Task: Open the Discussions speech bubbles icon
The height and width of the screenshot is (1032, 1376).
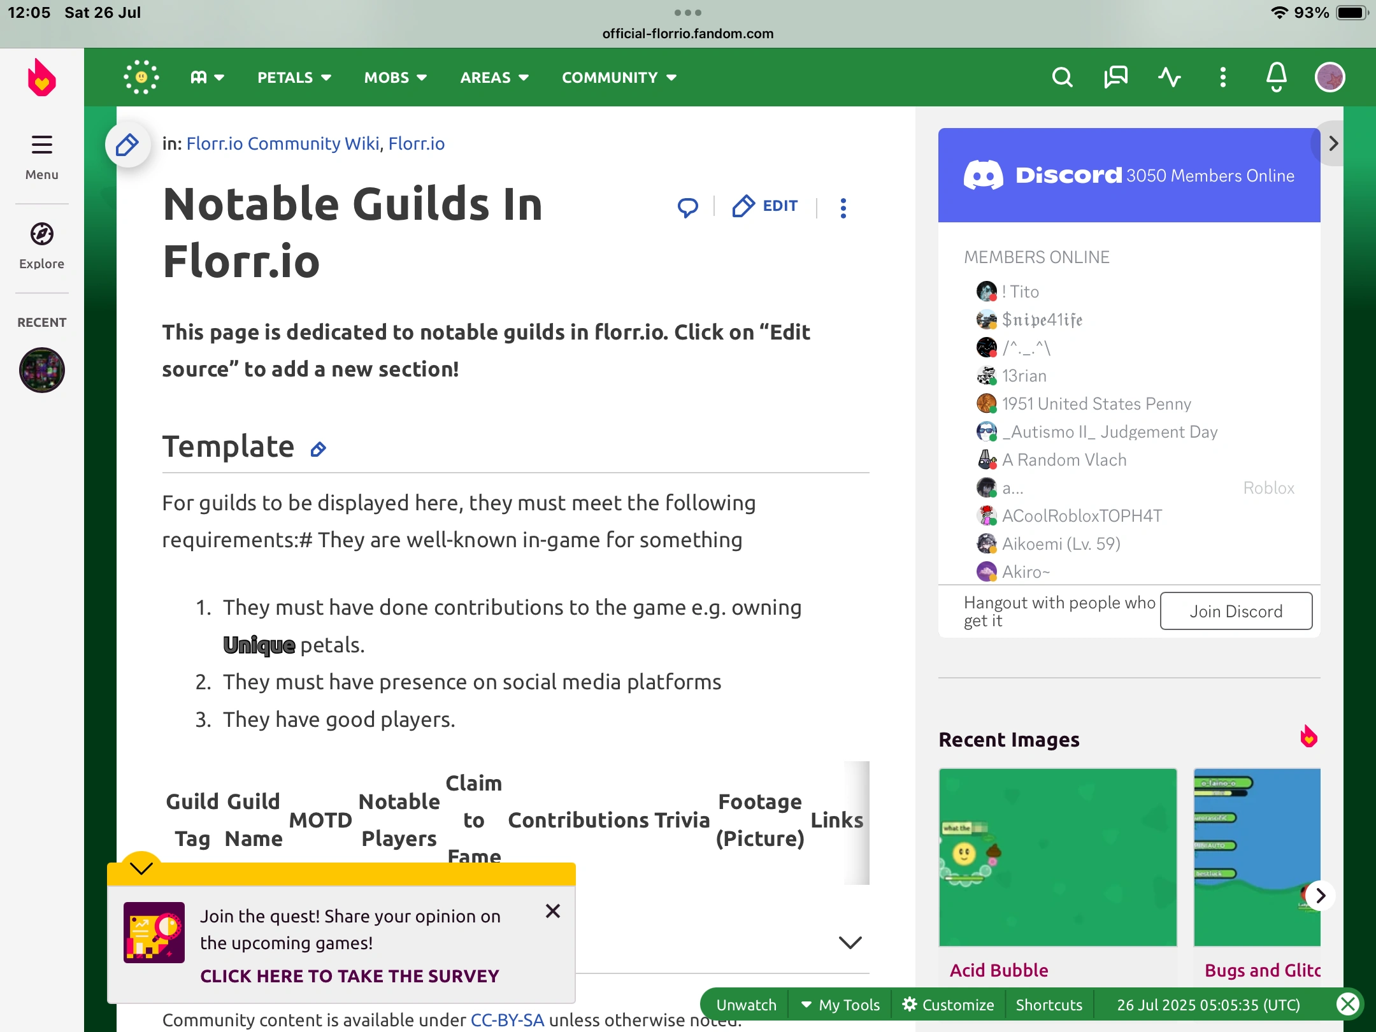Action: coord(1115,78)
